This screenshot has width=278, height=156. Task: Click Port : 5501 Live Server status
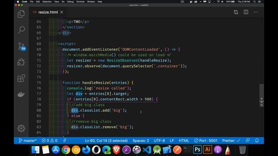coord(206,140)
